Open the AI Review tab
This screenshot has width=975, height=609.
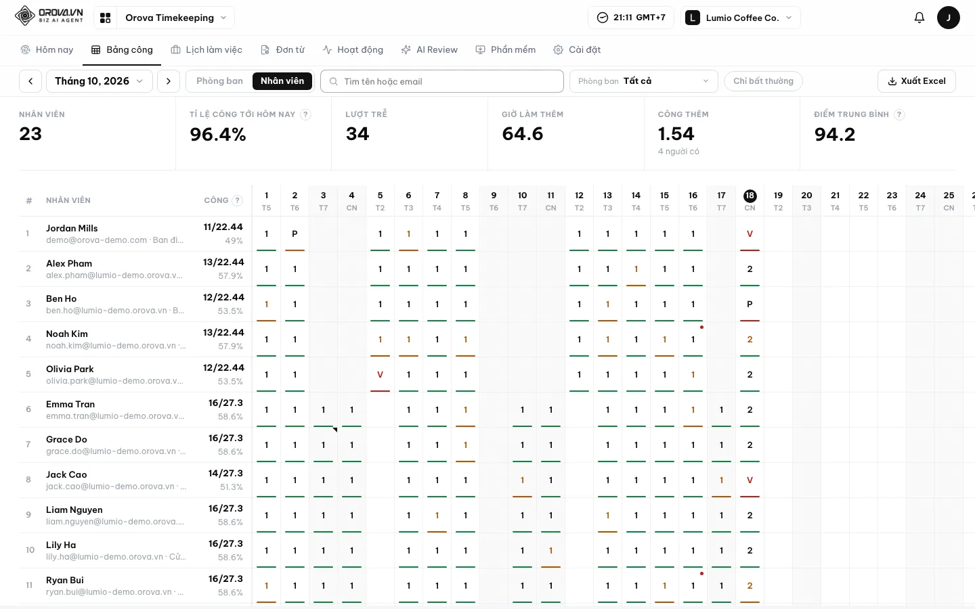coord(429,50)
